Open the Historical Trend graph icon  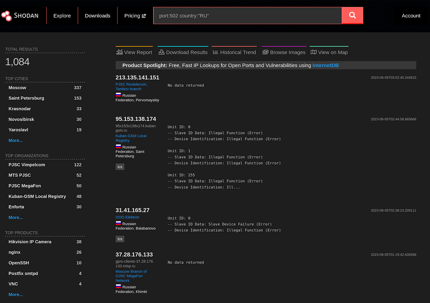click(x=215, y=52)
